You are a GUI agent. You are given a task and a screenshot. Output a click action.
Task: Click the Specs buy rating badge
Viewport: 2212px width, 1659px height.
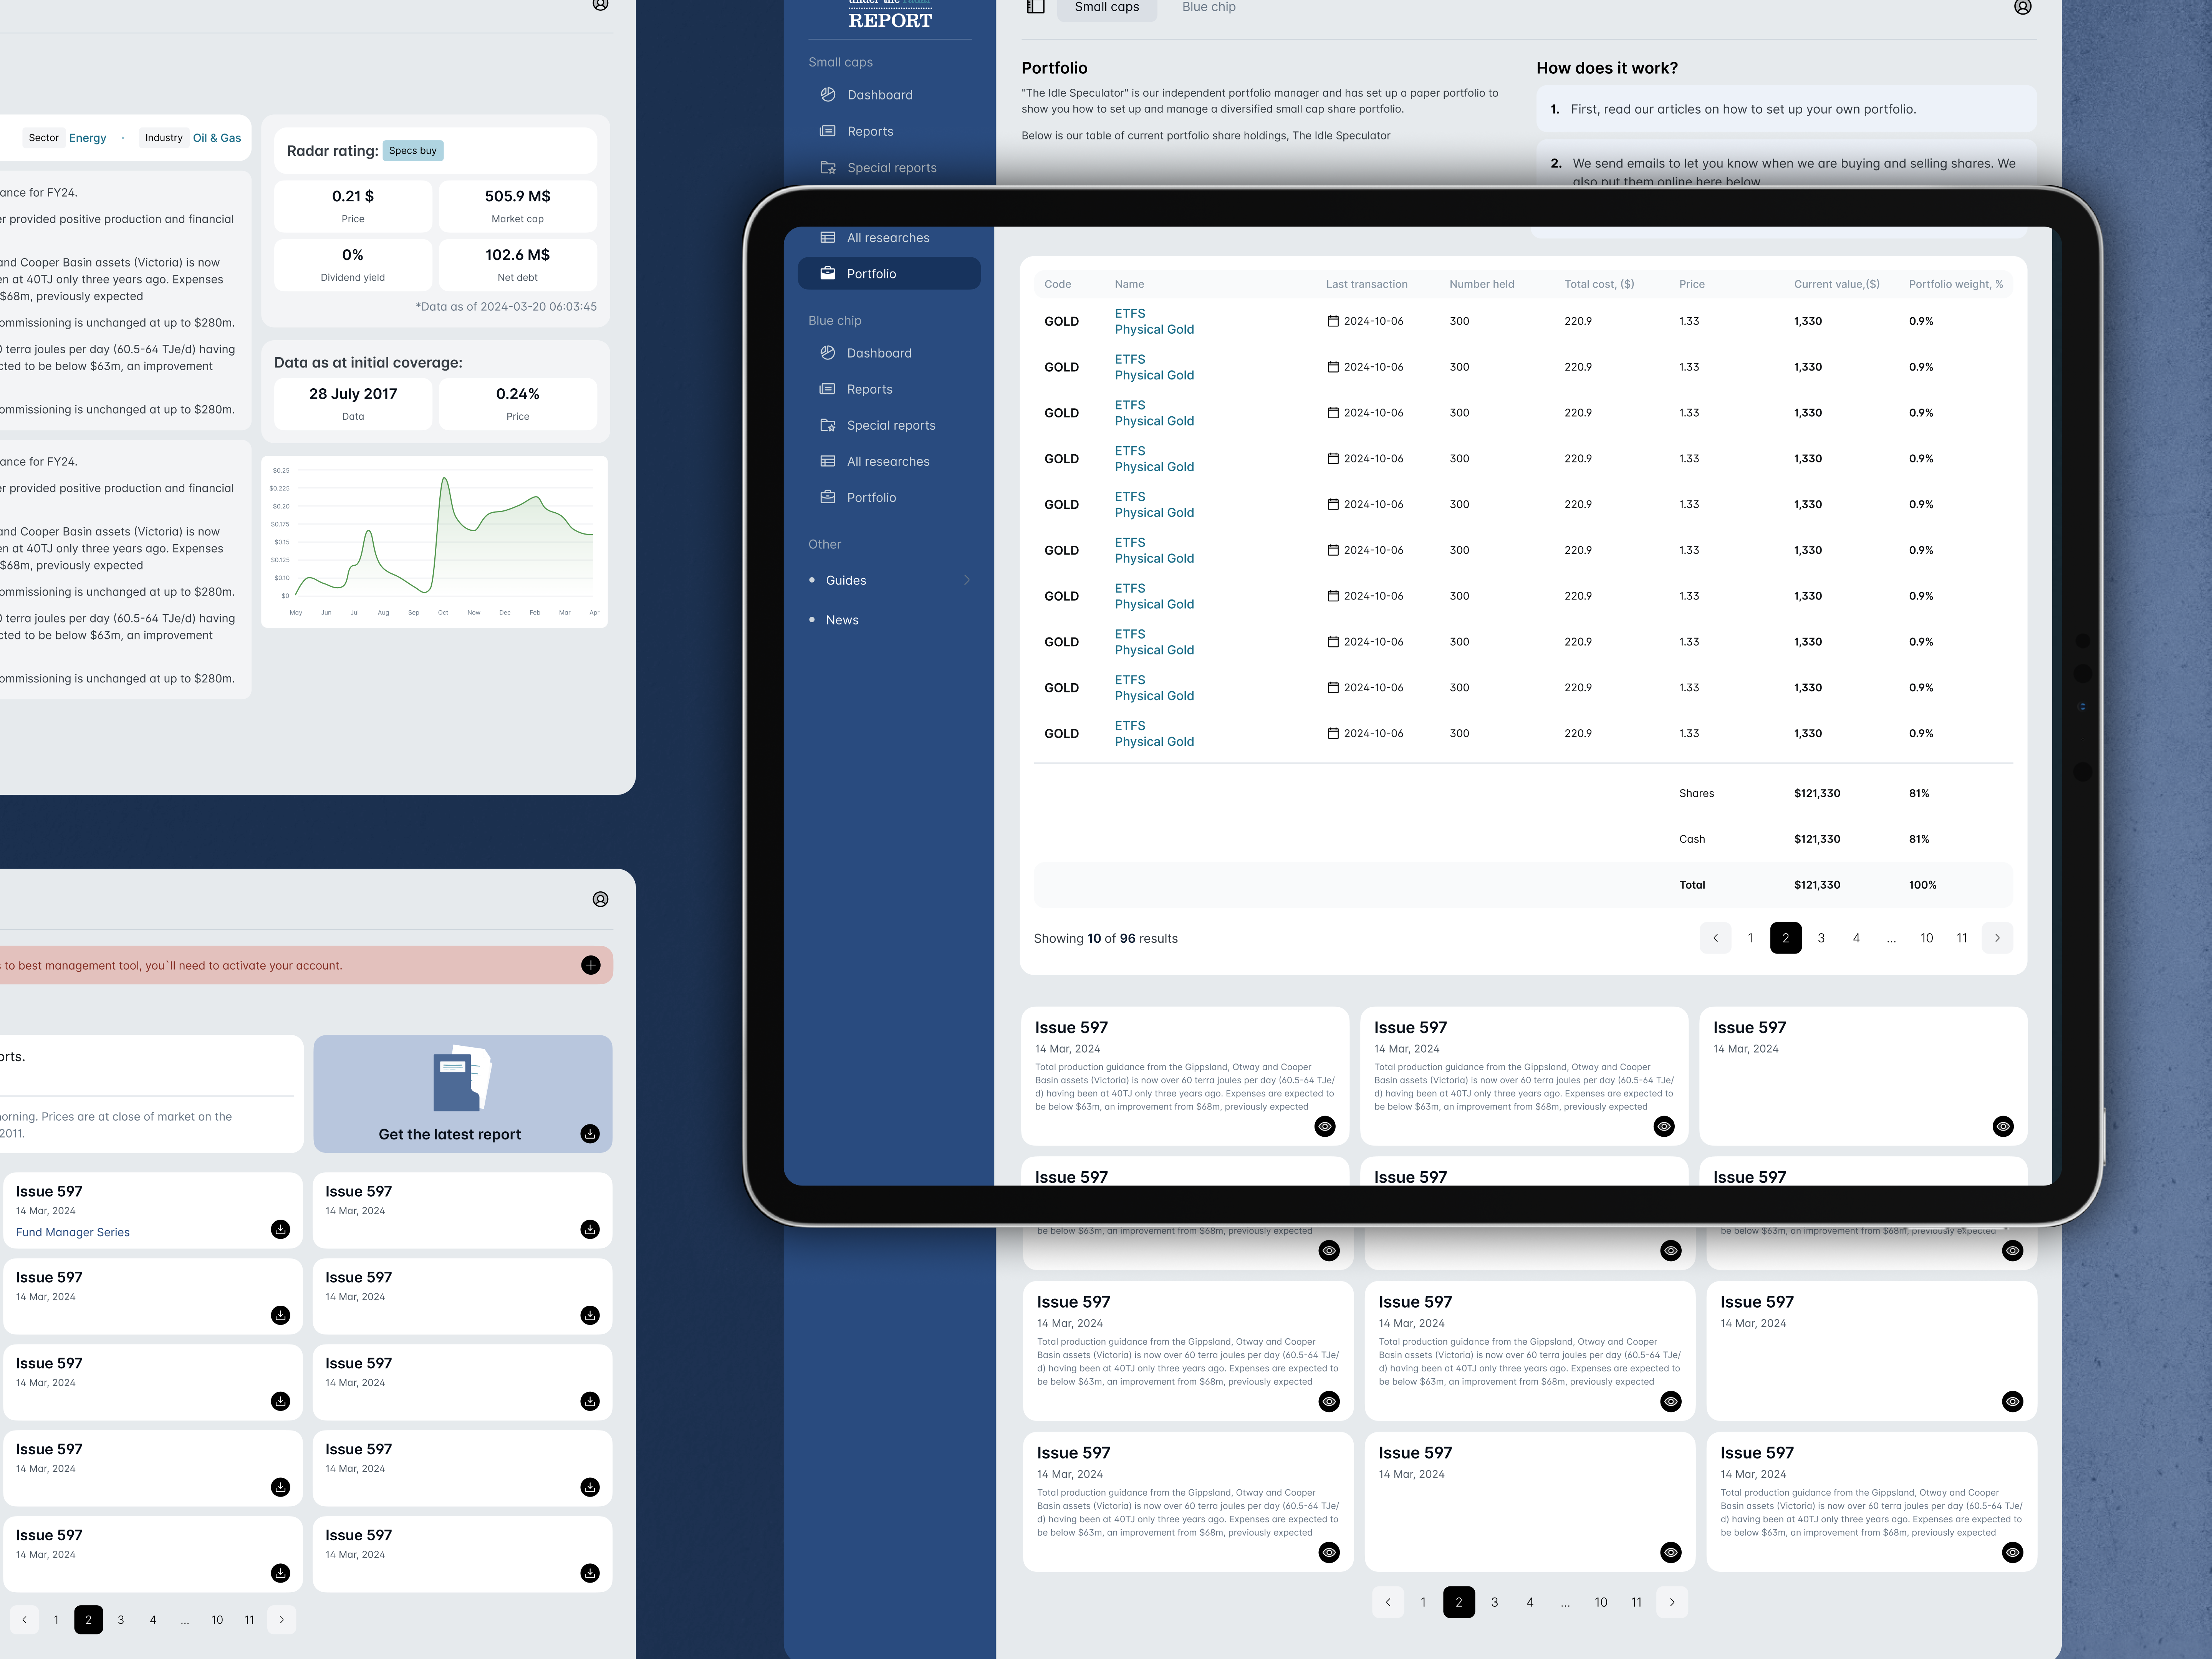pos(412,151)
